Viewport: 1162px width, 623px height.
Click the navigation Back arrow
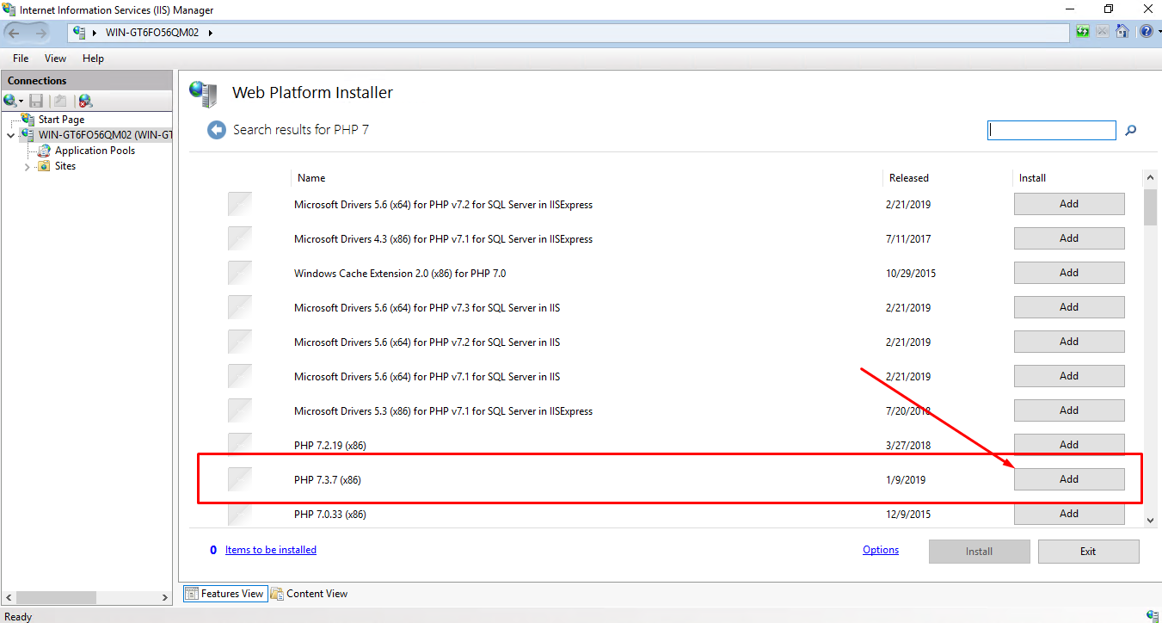click(x=15, y=33)
